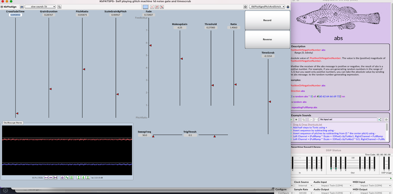Click the Ratio fader handle
The height and width of the screenshot is (194, 393).
[235, 85]
